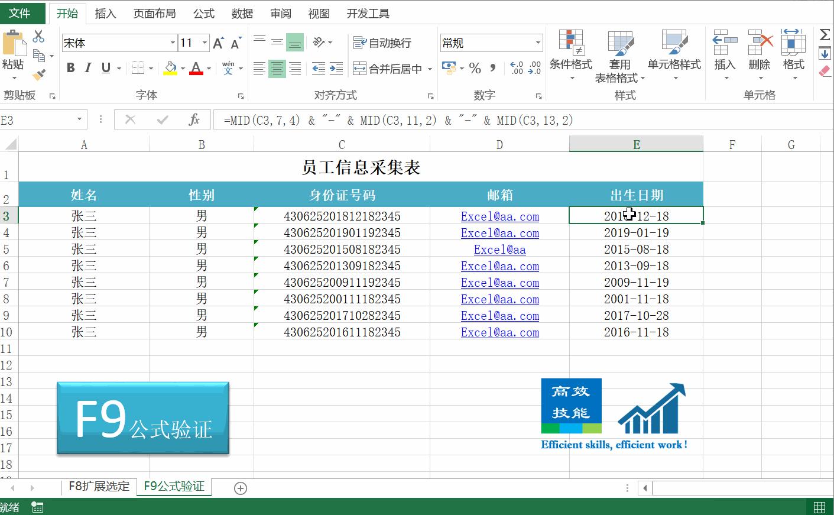Open the Excel@aa.com hyperlink in row 4
Viewport: 834px width, 515px height.
(499, 233)
